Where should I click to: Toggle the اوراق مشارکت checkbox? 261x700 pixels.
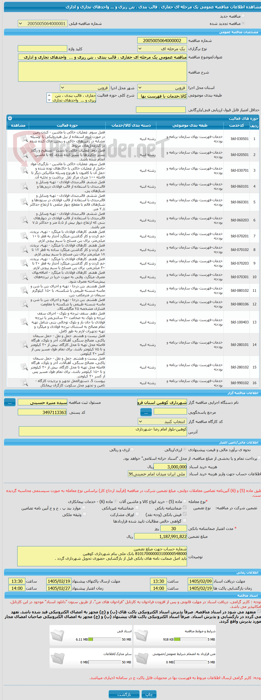(137, 514)
